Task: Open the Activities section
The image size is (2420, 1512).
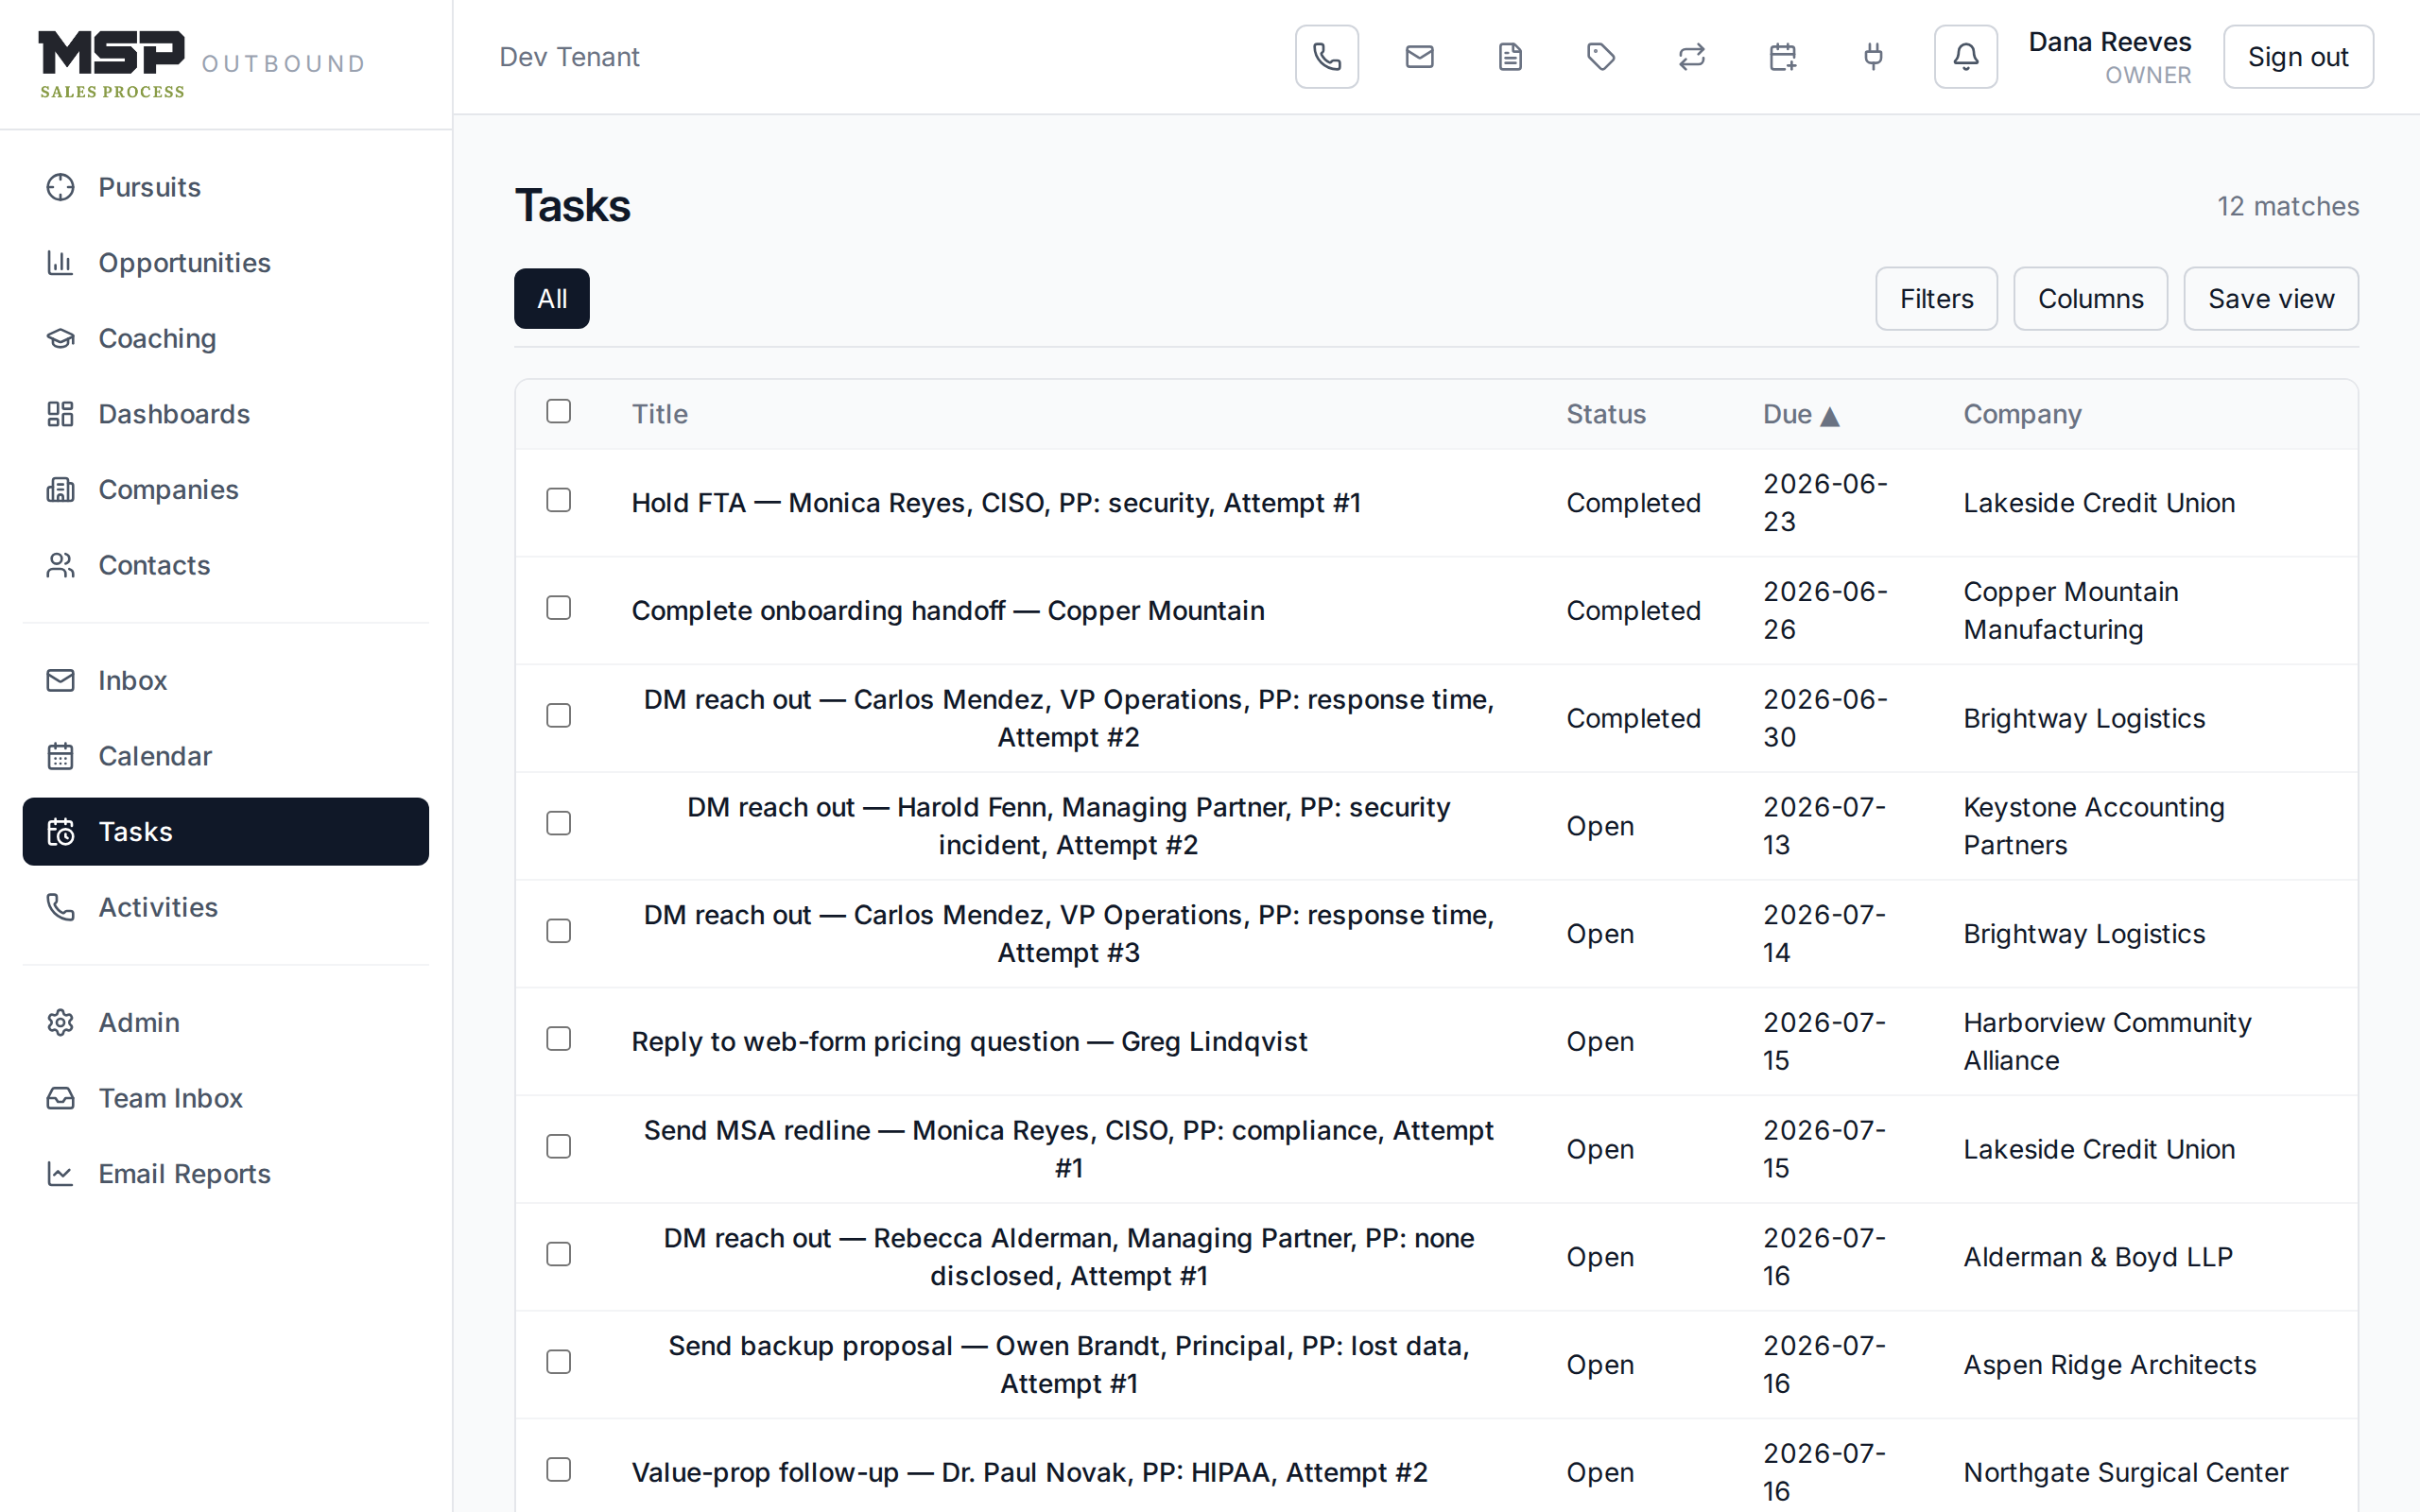Action: point(226,907)
